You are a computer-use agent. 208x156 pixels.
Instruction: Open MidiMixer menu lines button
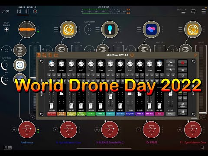click(182, 70)
